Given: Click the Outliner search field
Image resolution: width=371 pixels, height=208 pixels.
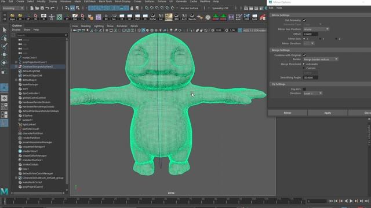Looking at the screenshot, I should point(42,35).
